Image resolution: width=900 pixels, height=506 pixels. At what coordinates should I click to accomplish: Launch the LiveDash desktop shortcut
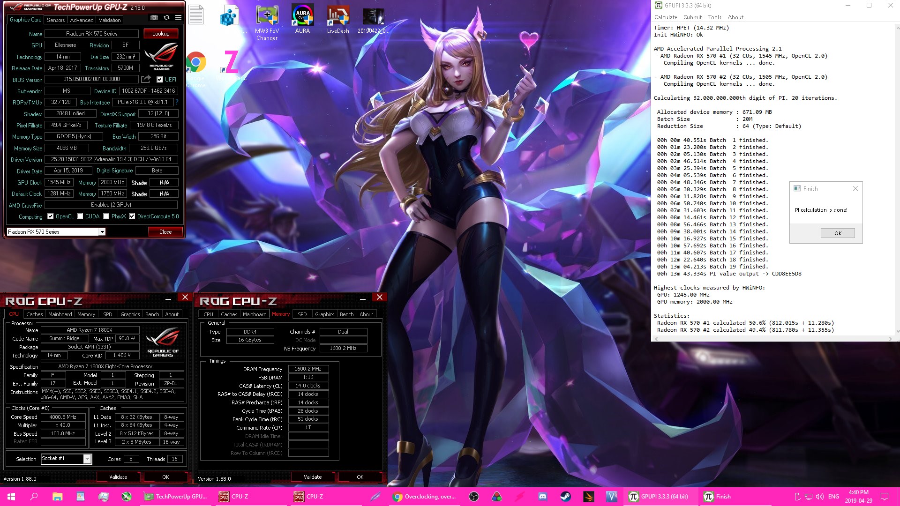[x=338, y=19]
